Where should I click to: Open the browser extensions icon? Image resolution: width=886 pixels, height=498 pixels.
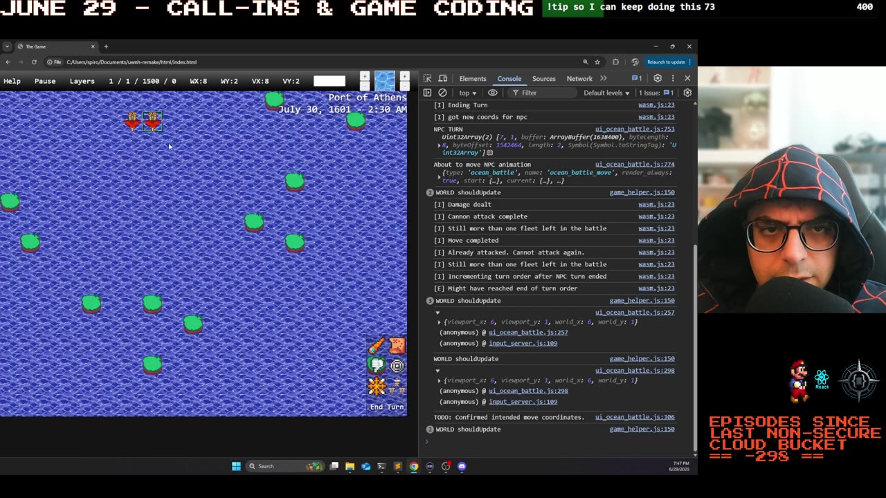coord(615,62)
